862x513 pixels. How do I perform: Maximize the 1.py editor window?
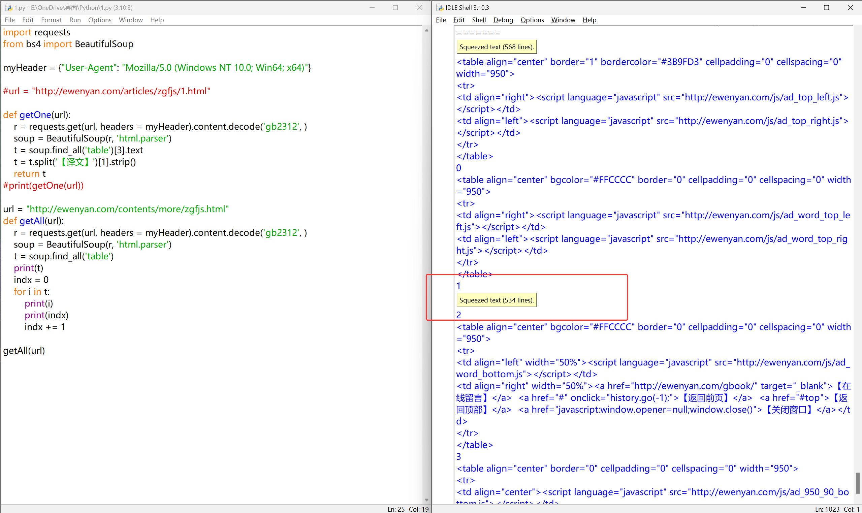395,7
